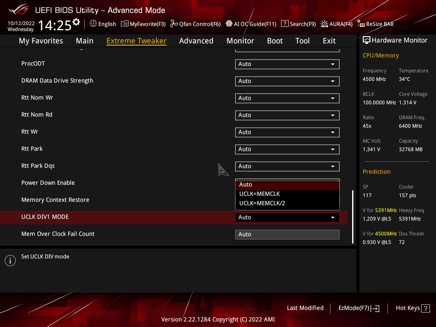The width and height of the screenshot is (436, 327).
Task: Open AURA lighting icon
Action: pyautogui.click(x=324, y=24)
